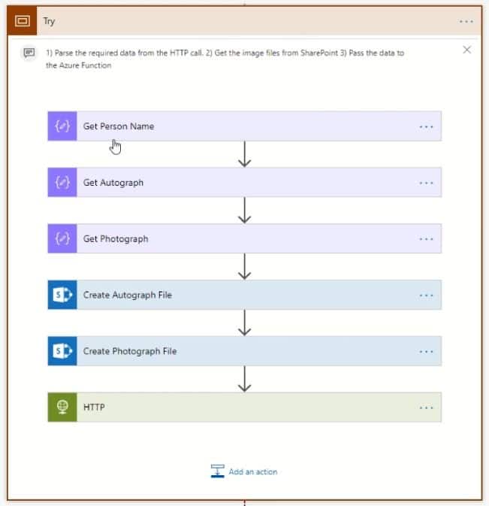489x506 pixels.
Task: Click Add an action link
Action: (x=244, y=471)
